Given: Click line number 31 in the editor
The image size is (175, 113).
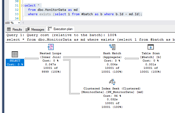Looking at the screenshot, I should 17,5.
